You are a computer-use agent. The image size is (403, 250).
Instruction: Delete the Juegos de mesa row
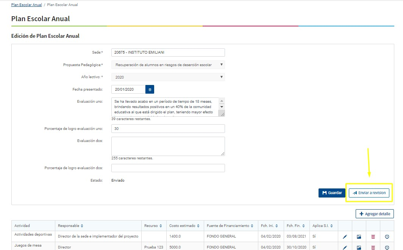pyautogui.click(x=373, y=247)
